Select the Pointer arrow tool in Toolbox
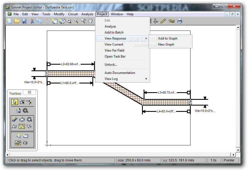This screenshot has width=248, height=171. 15,102
